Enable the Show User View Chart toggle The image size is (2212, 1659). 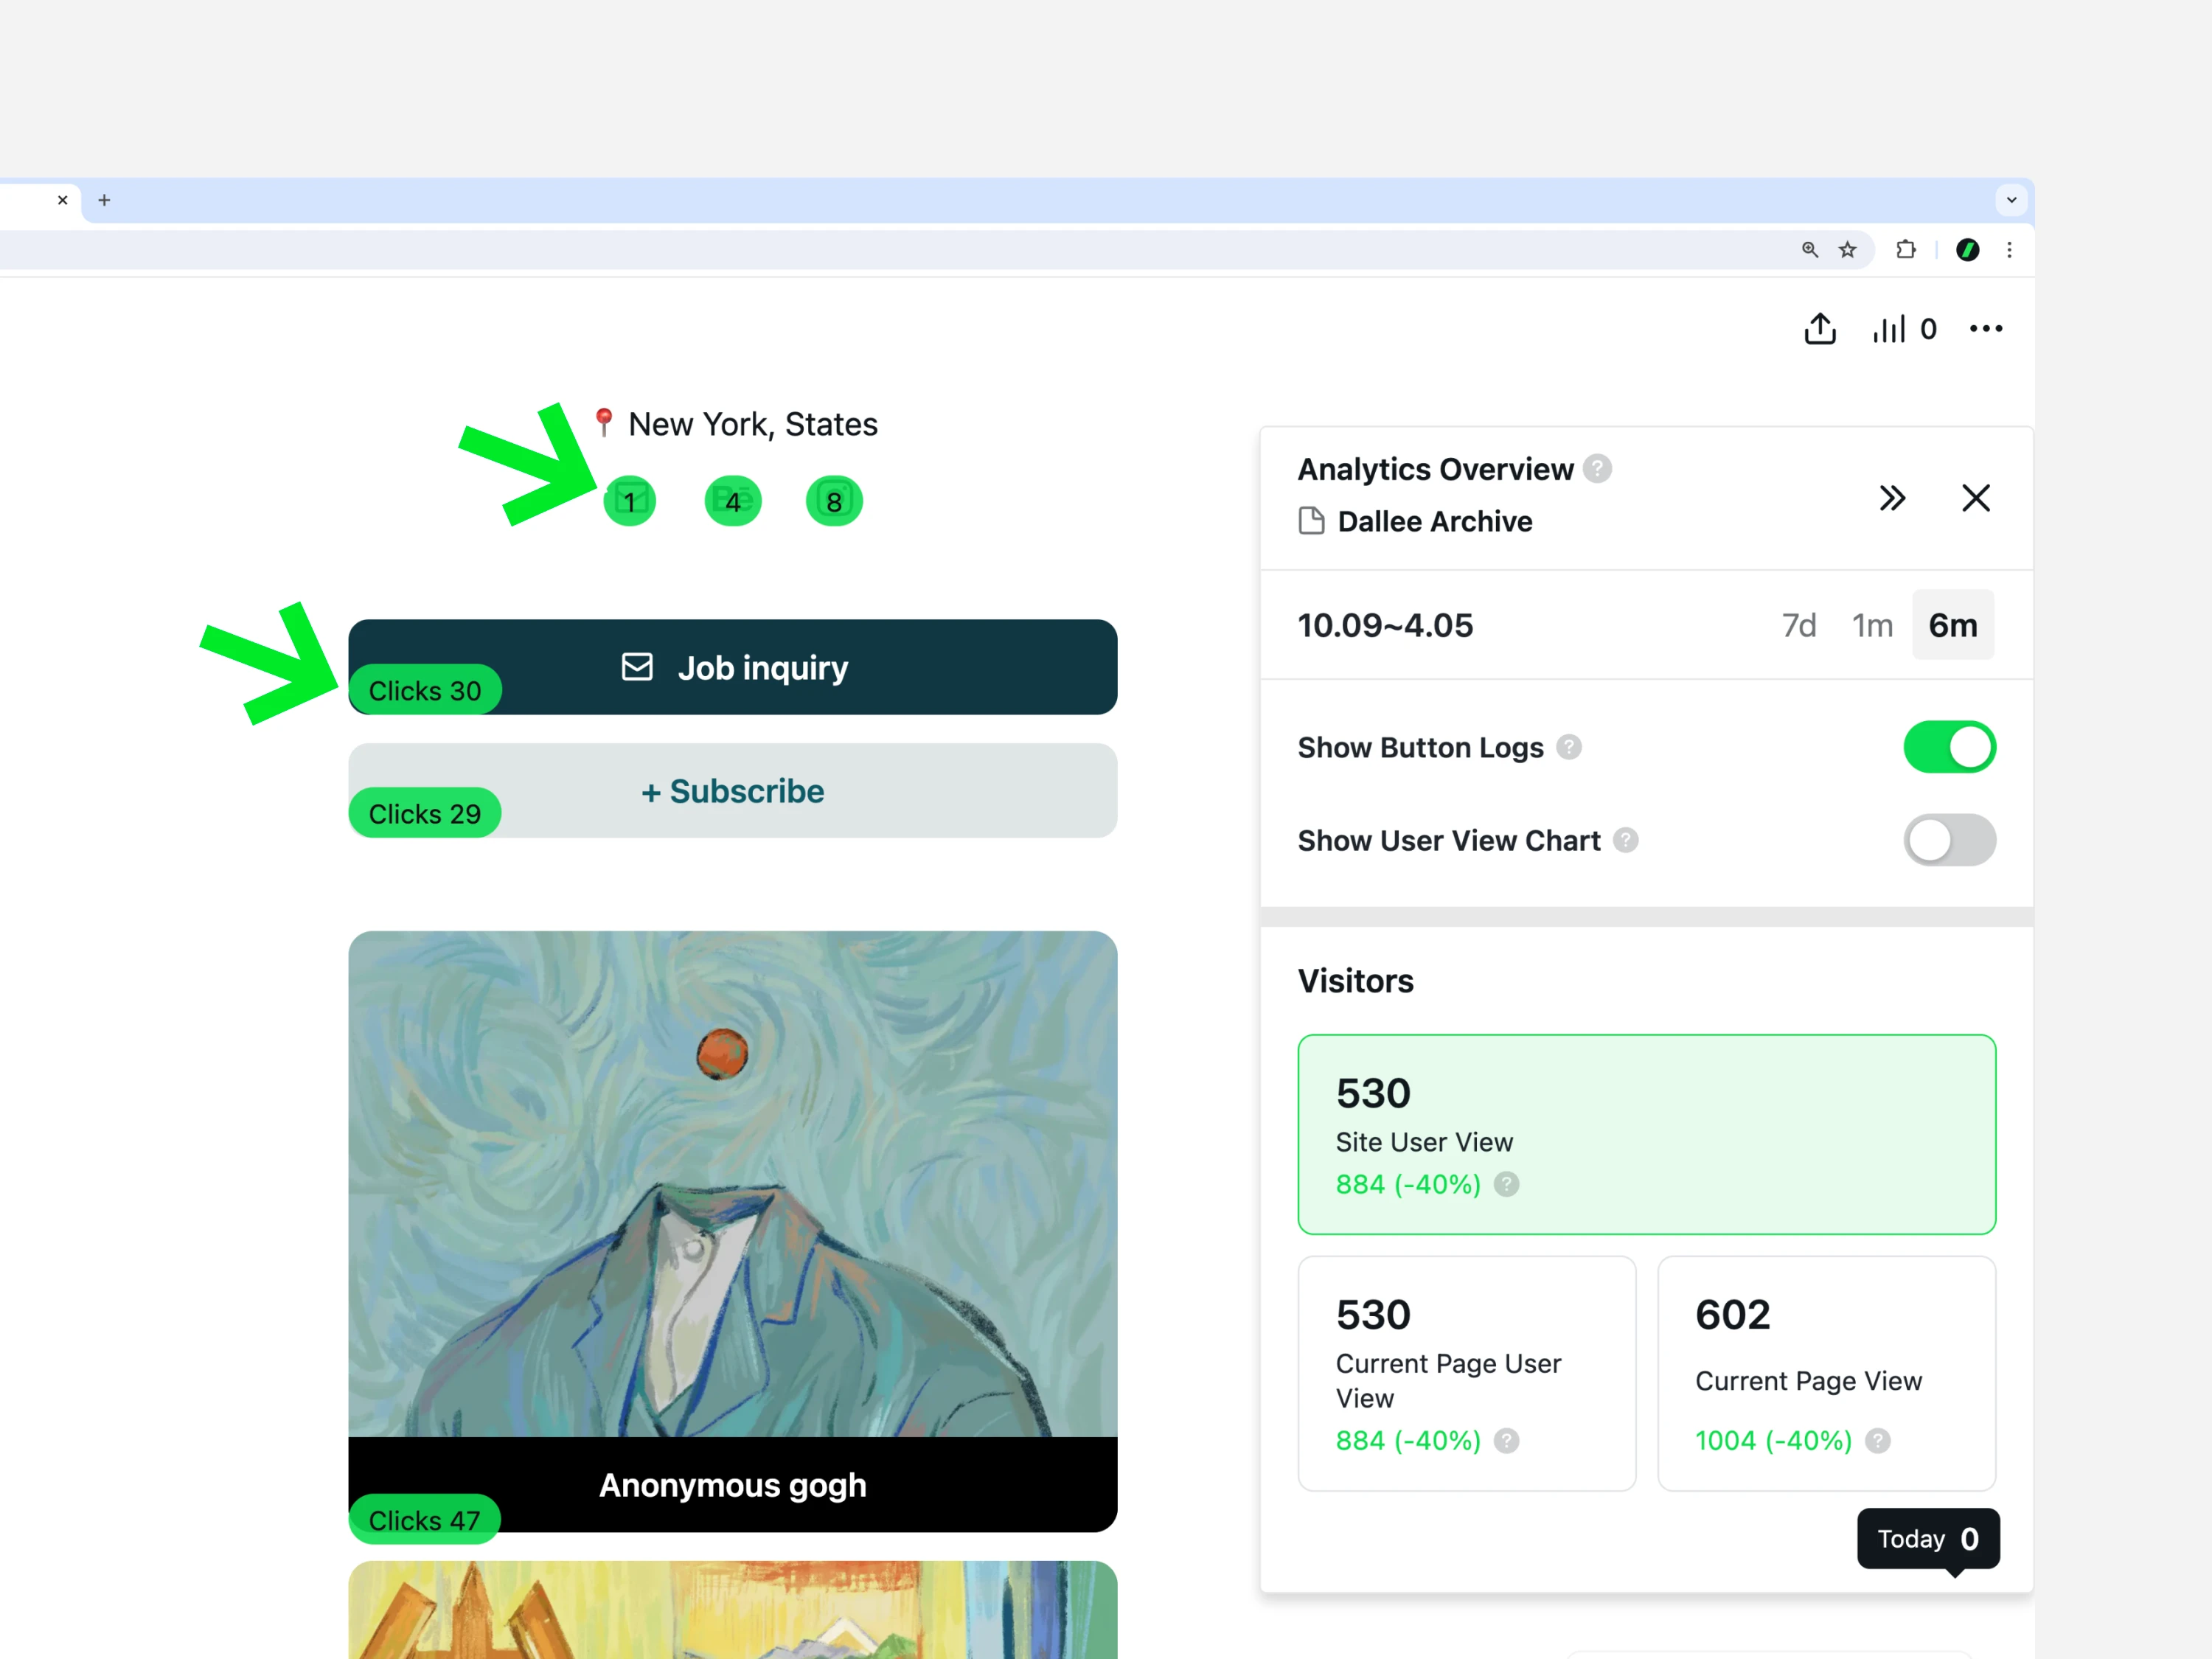click(1949, 840)
